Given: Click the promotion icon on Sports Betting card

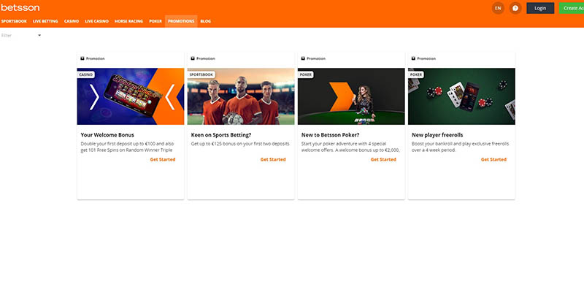Looking at the screenshot, I should [193, 58].
